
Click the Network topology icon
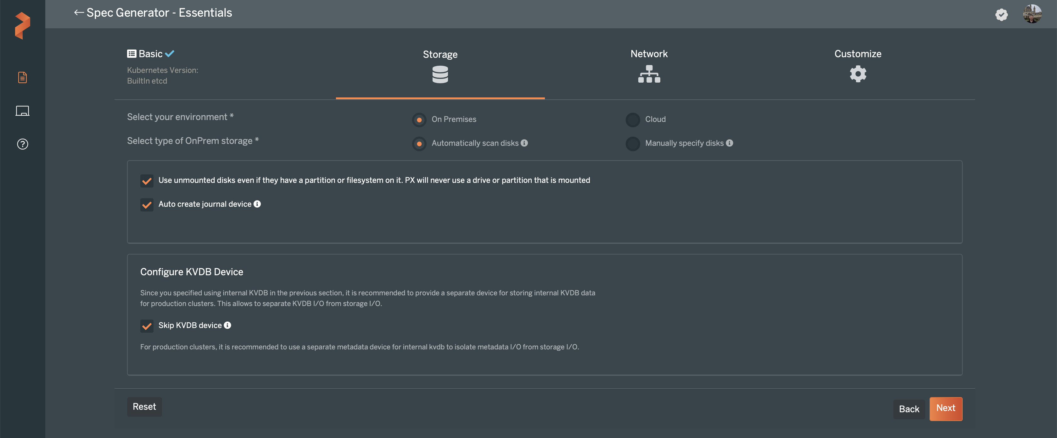(x=649, y=74)
